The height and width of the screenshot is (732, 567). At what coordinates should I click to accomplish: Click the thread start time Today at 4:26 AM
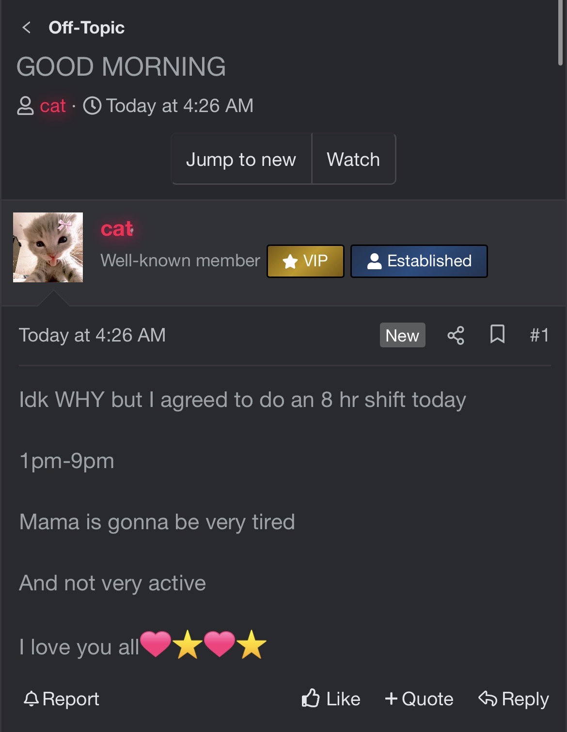pos(179,106)
